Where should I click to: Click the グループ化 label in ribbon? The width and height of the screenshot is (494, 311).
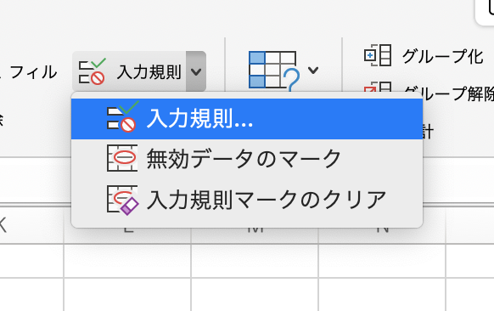pos(442,57)
